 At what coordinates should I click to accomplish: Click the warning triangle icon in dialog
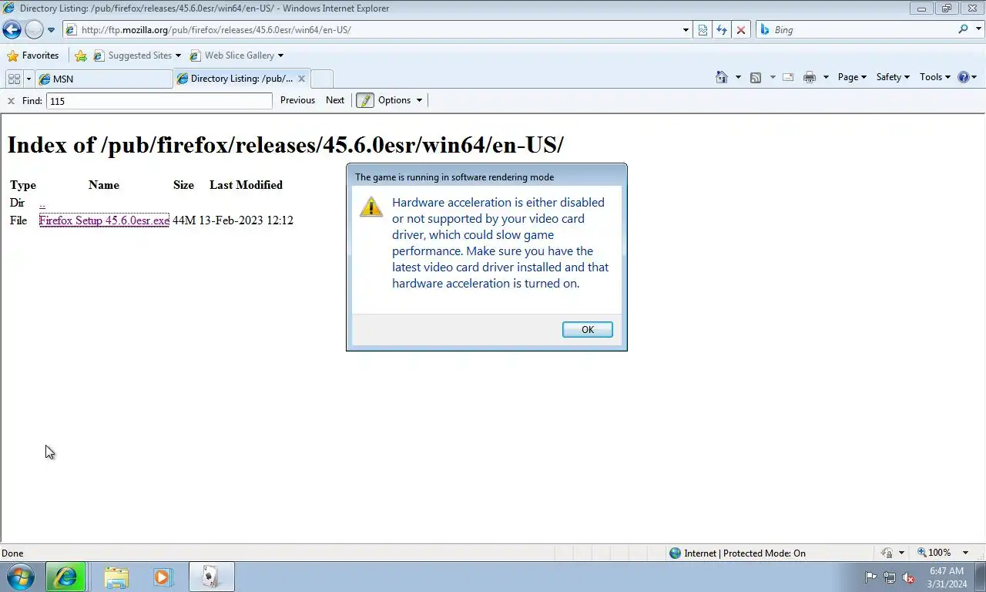[371, 207]
